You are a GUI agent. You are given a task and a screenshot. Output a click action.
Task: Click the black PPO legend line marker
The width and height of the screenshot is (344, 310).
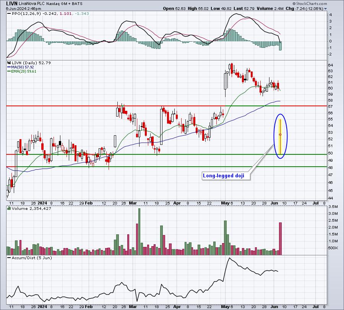pos(9,14)
